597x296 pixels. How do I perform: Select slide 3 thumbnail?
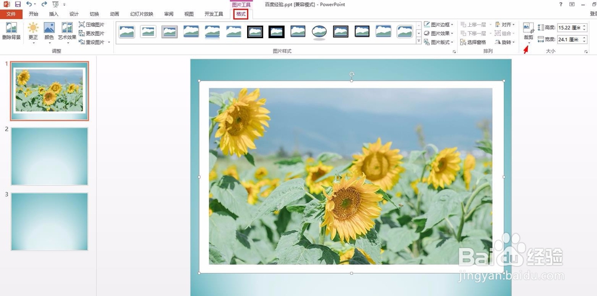point(50,221)
